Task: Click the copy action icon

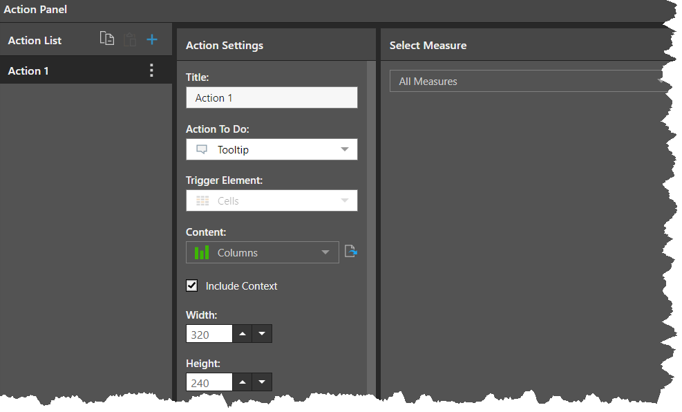Action: point(106,39)
